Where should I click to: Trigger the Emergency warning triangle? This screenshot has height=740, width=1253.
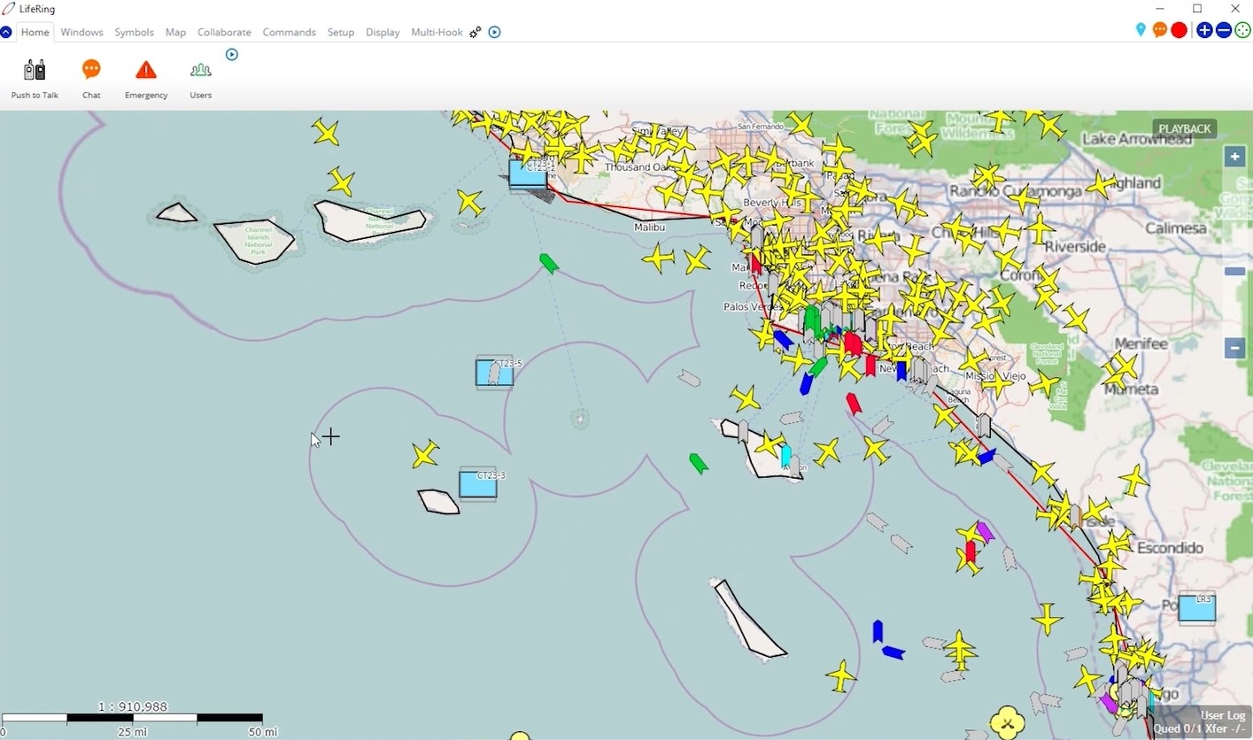(x=146, y=70)
